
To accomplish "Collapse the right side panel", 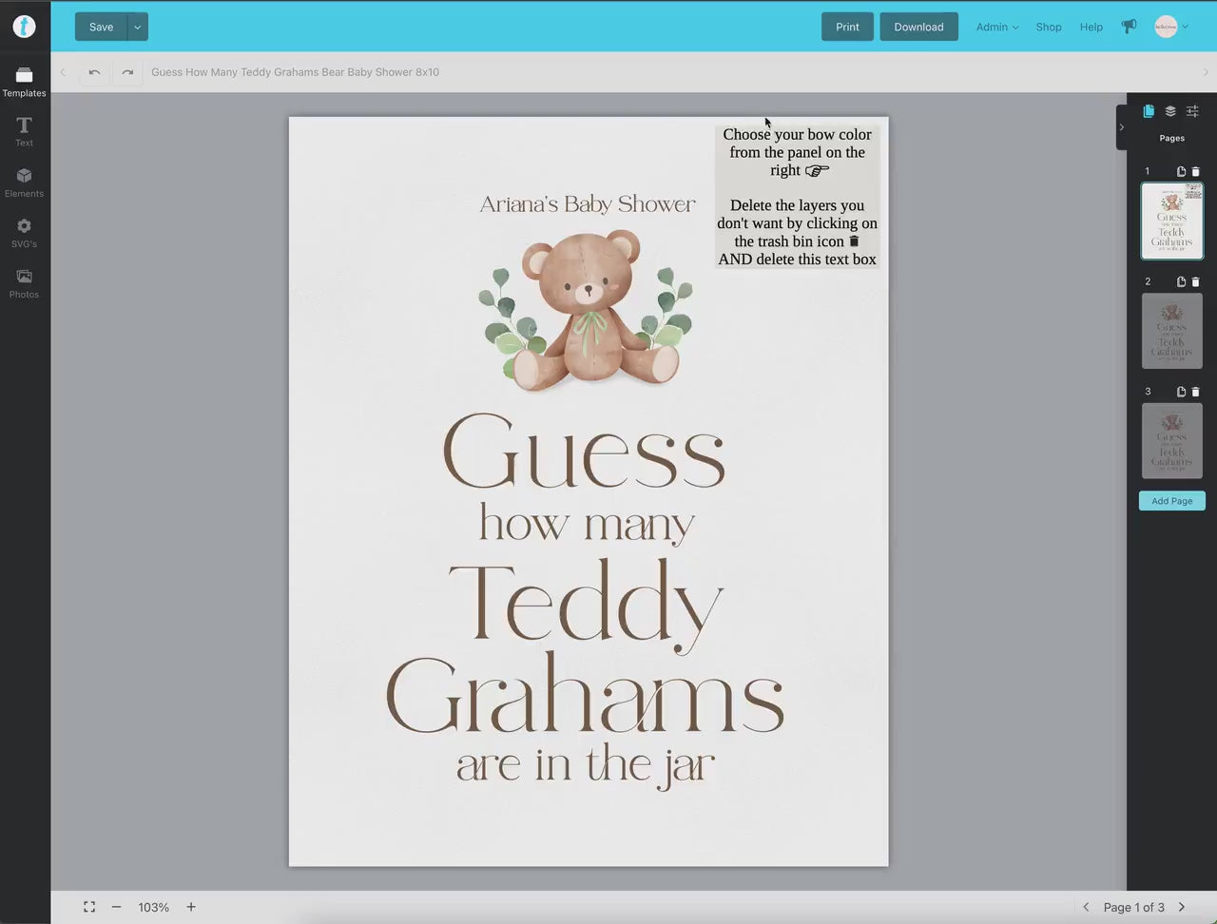I will pos(1122,127).
